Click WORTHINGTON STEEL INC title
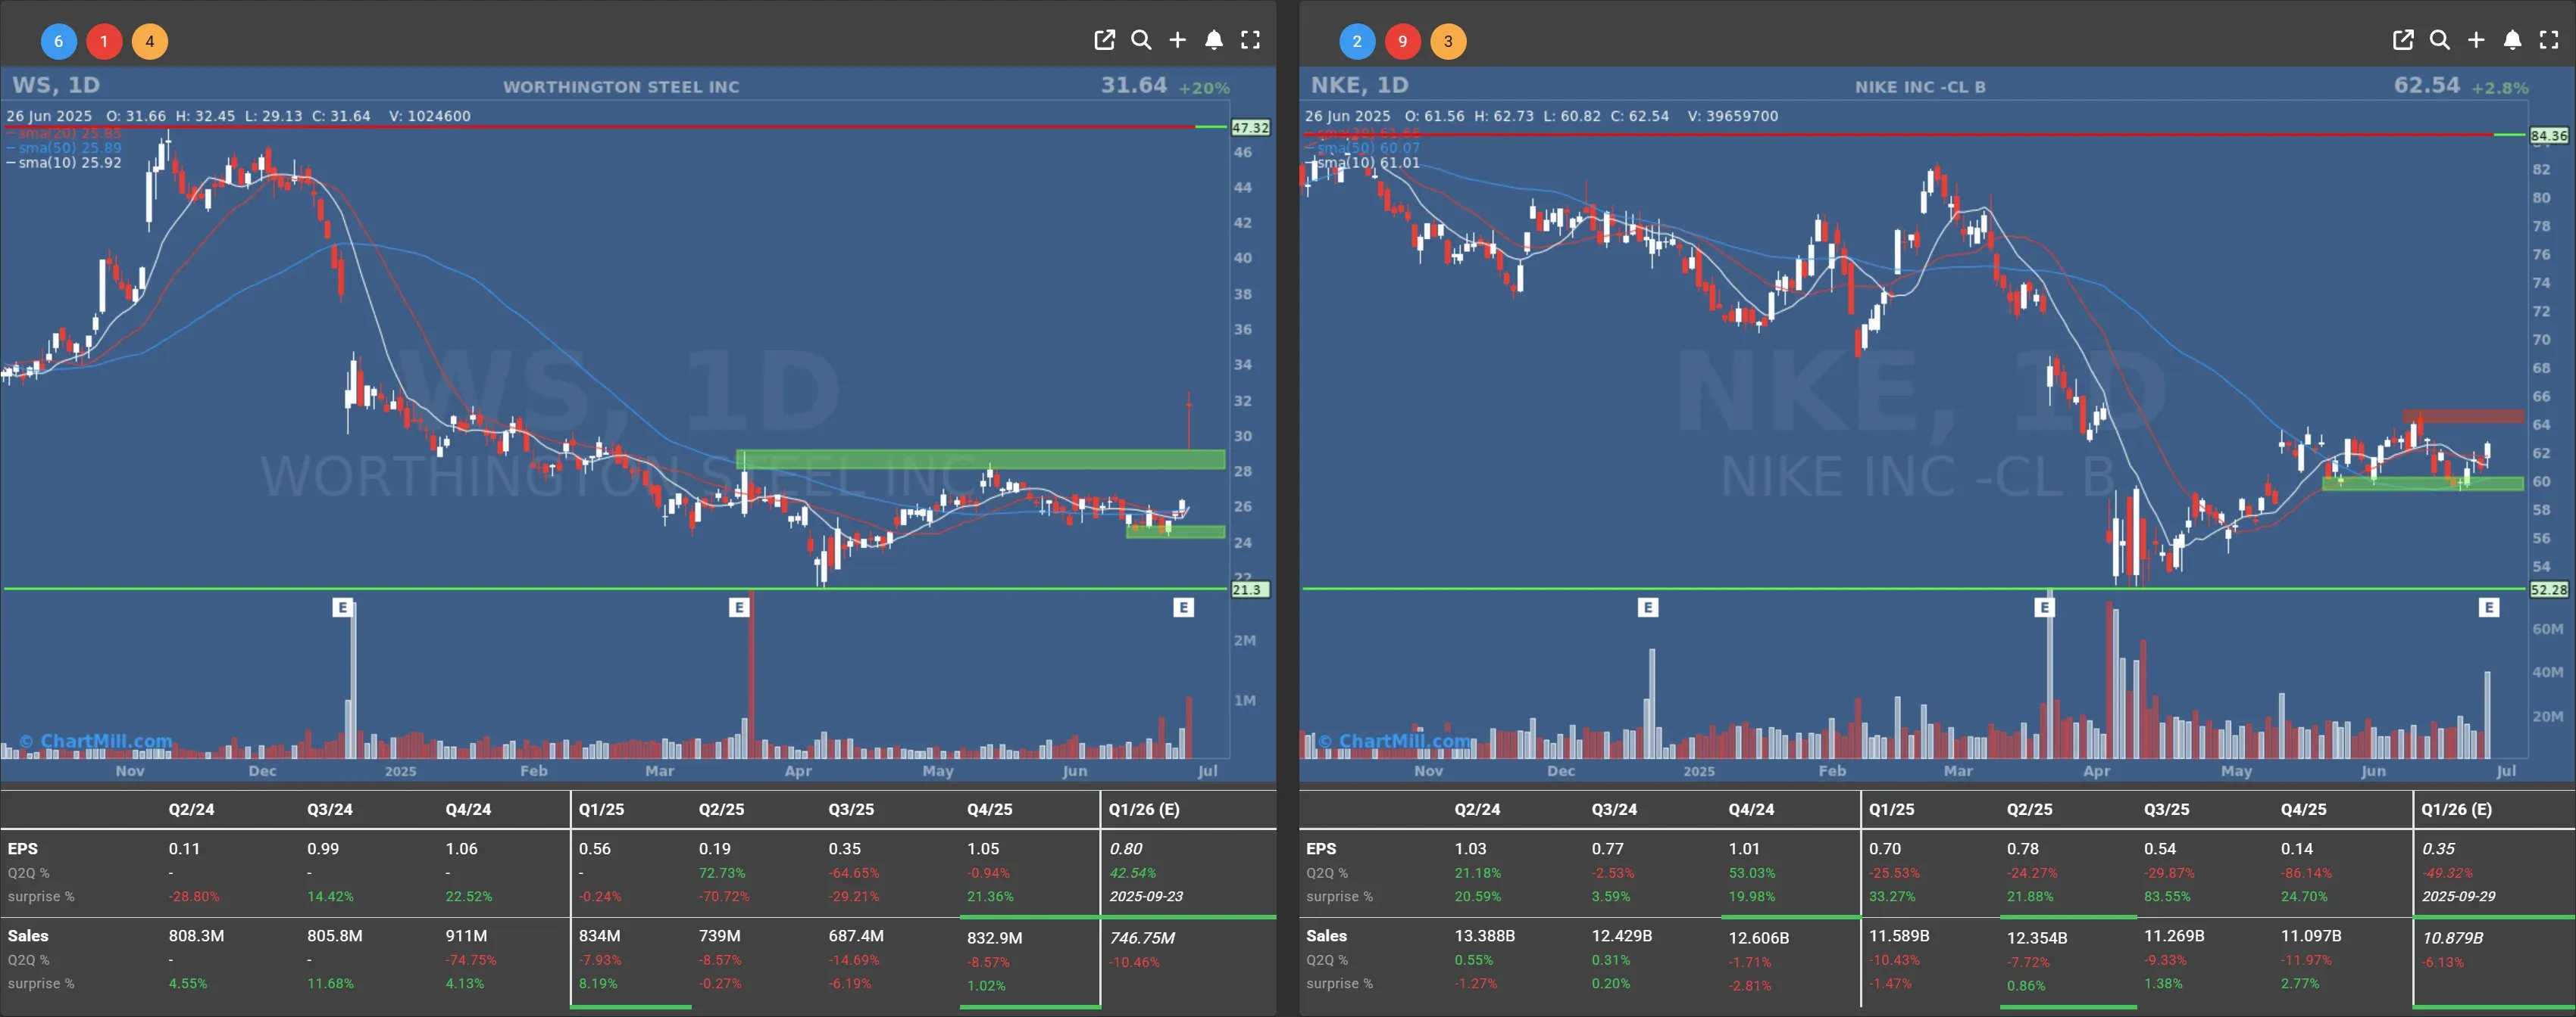Screen dimensions: 2576x1017 (x=621, y=87)
